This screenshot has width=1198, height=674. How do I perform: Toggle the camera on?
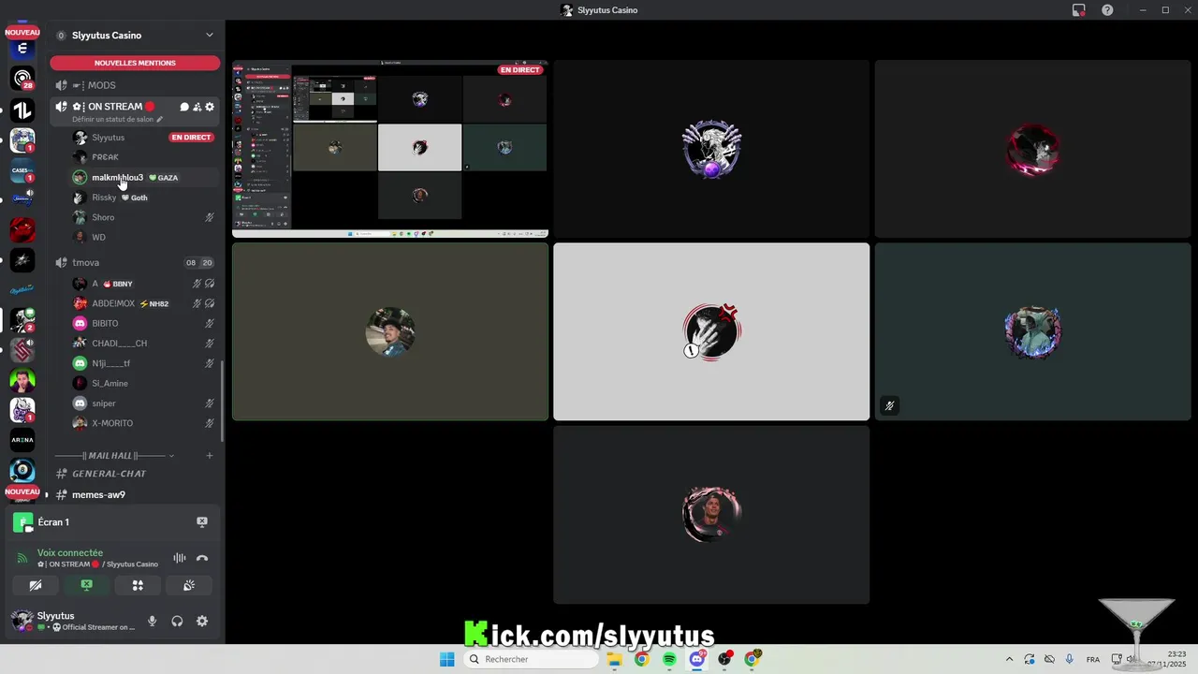tap(36, 585)
